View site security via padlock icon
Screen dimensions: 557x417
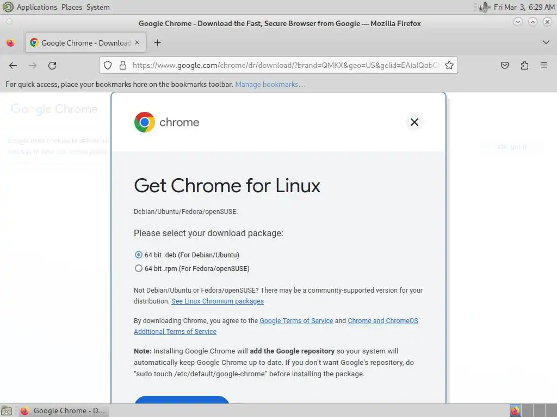123,65
